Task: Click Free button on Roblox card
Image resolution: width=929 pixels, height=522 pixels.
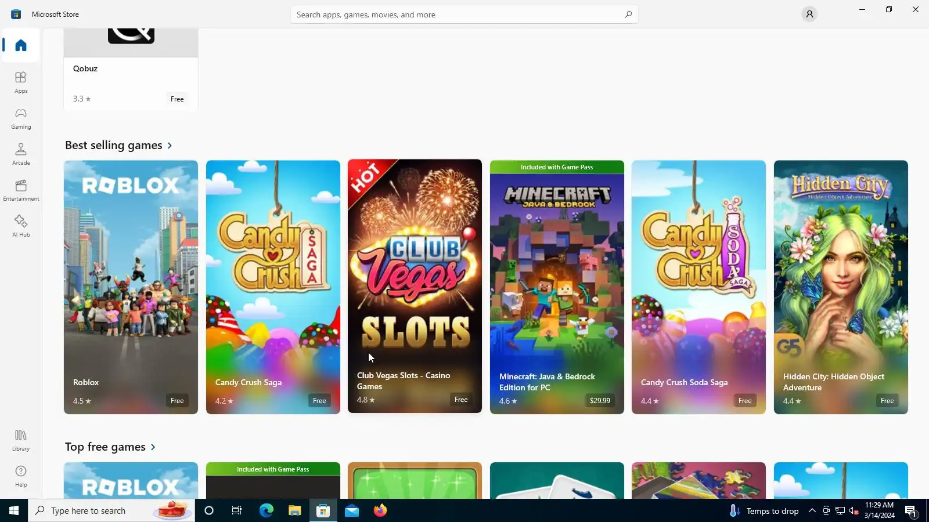Action: (x=177, y=401)
